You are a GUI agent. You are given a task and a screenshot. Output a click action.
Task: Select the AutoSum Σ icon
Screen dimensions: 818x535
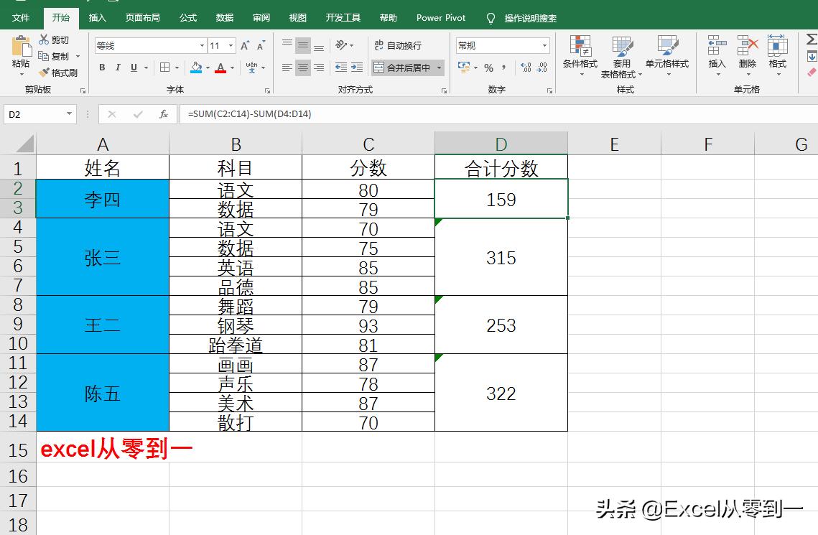pos(812,39)
